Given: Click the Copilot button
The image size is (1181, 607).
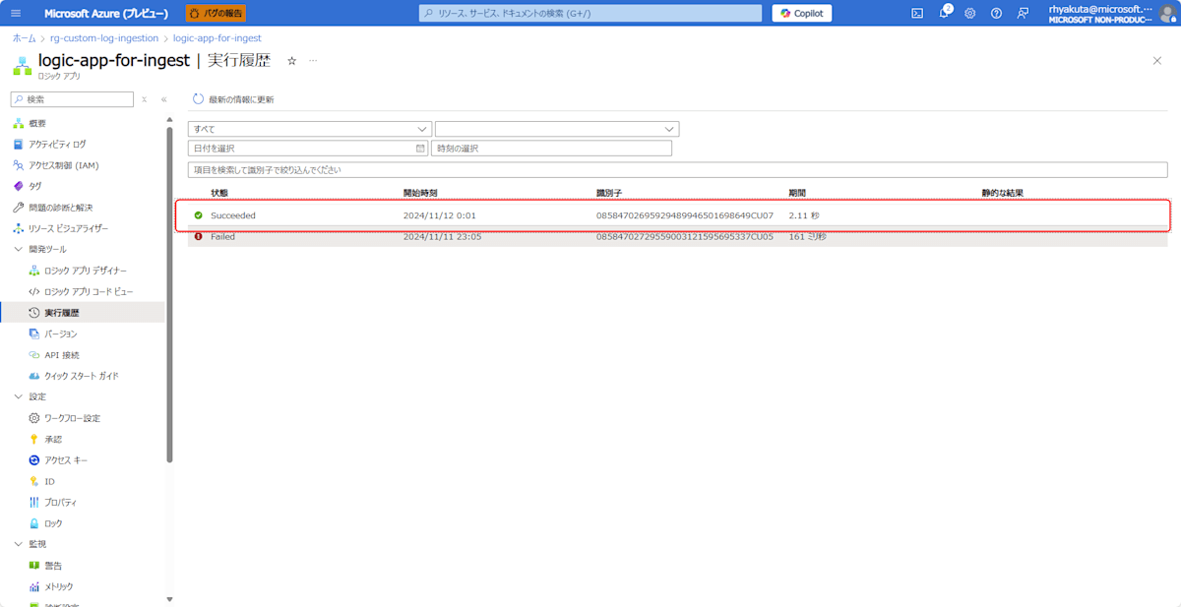Looking at the screenshot, I should click(x=801, y=13).
